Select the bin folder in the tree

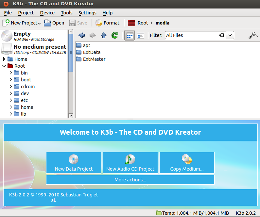point(21,73)
